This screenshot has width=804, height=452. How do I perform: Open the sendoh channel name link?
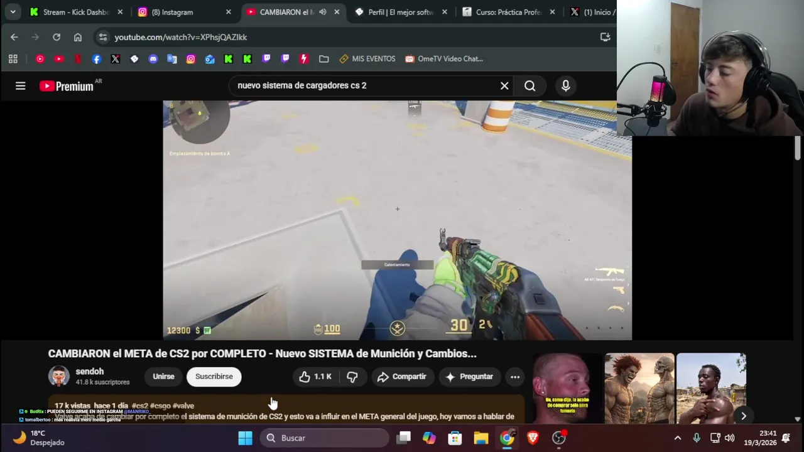click(x=90, y=372)
